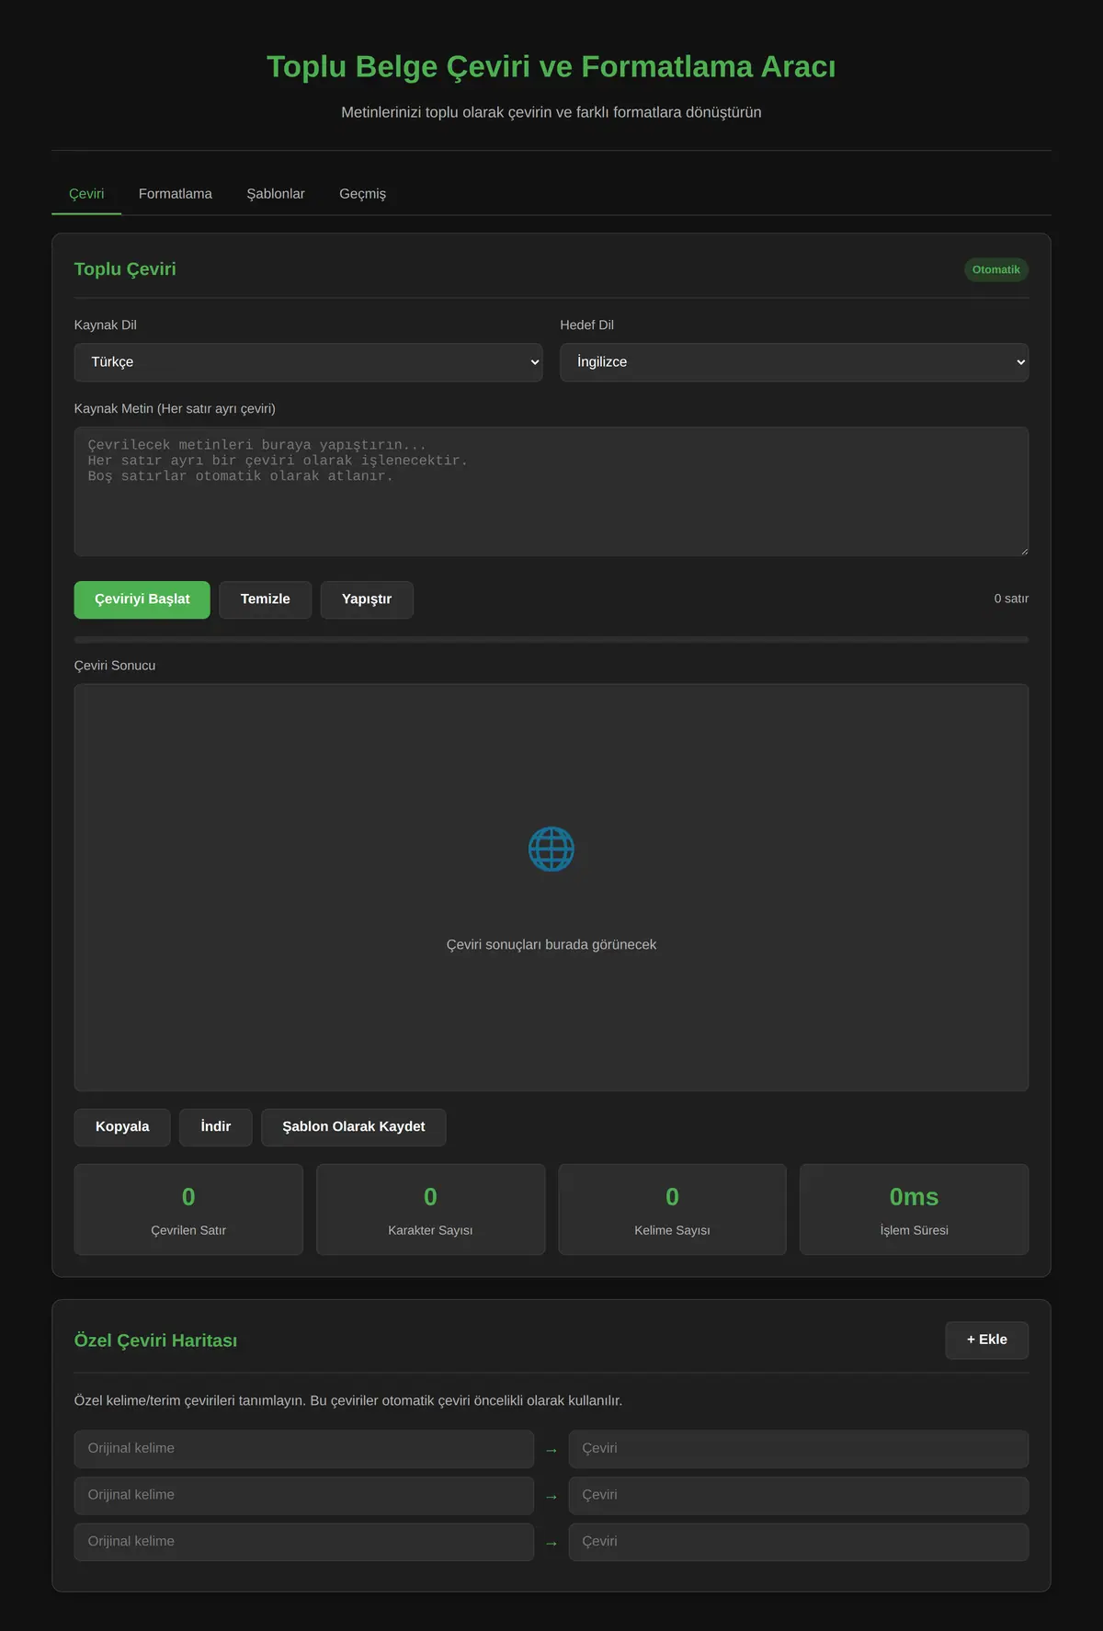Open the Şablonlar tab
Image resolution: width=1103 pixels, height=1631 pixels.
276,194
